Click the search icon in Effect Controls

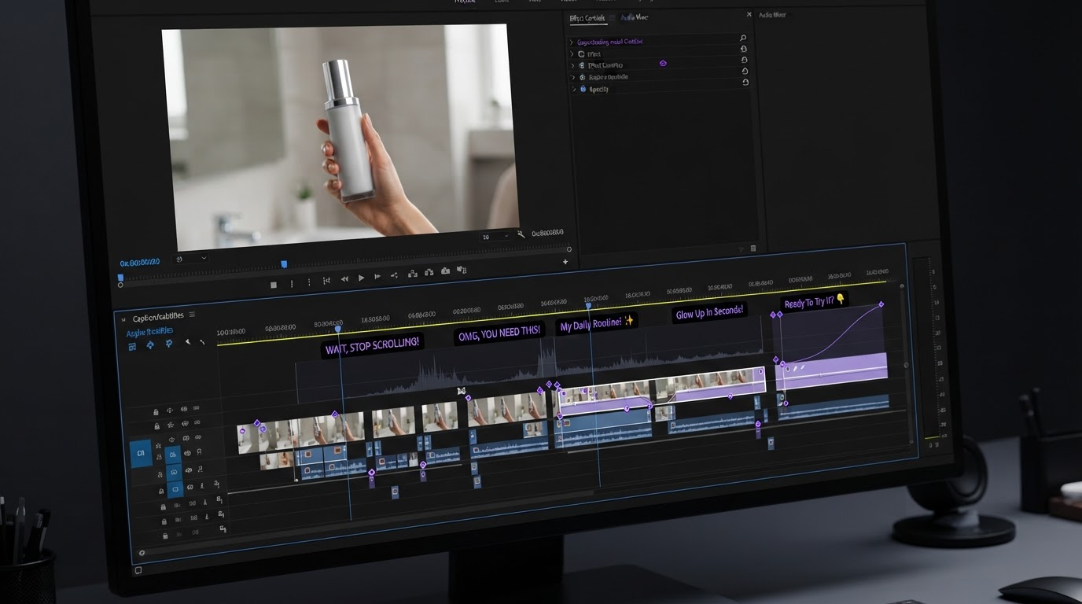pyautogui.click(x=743, y=38)
